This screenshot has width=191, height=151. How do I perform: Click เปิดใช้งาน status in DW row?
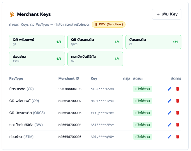(142, 125)
